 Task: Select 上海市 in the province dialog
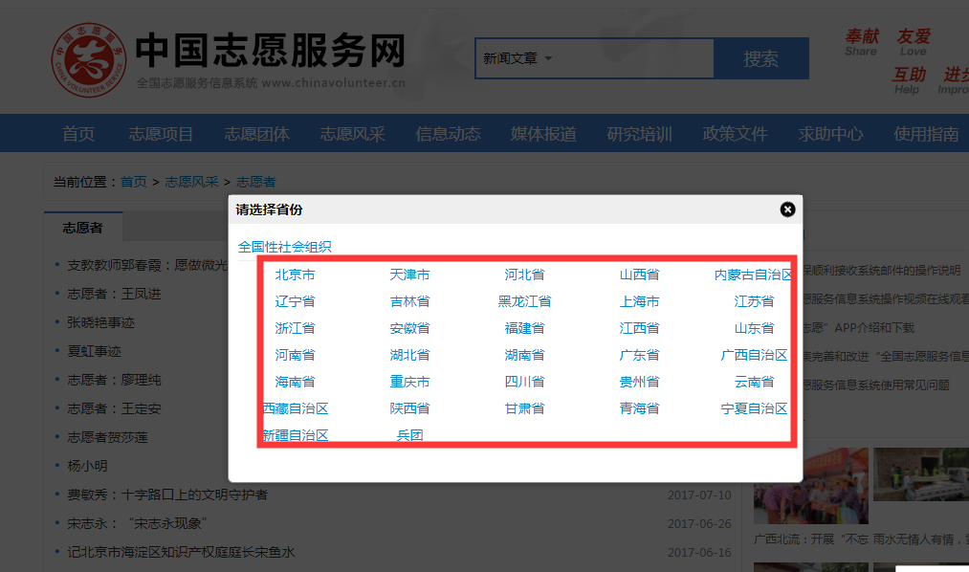tap(639, 300)
